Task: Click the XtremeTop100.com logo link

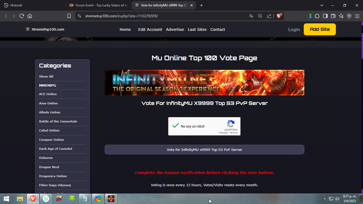Action: [45, 29]
